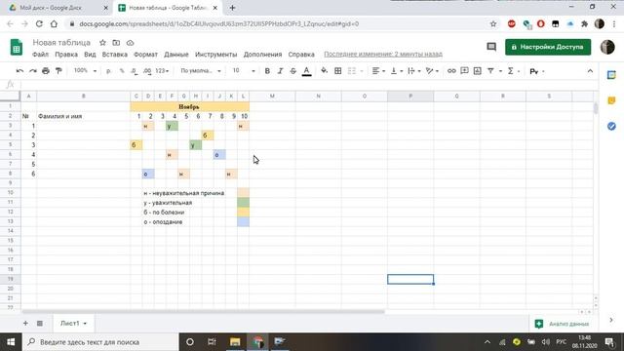The height and width of the screenshot is (351, 624).
Task: Open text rotation dropdown
Action: (432, 71)
